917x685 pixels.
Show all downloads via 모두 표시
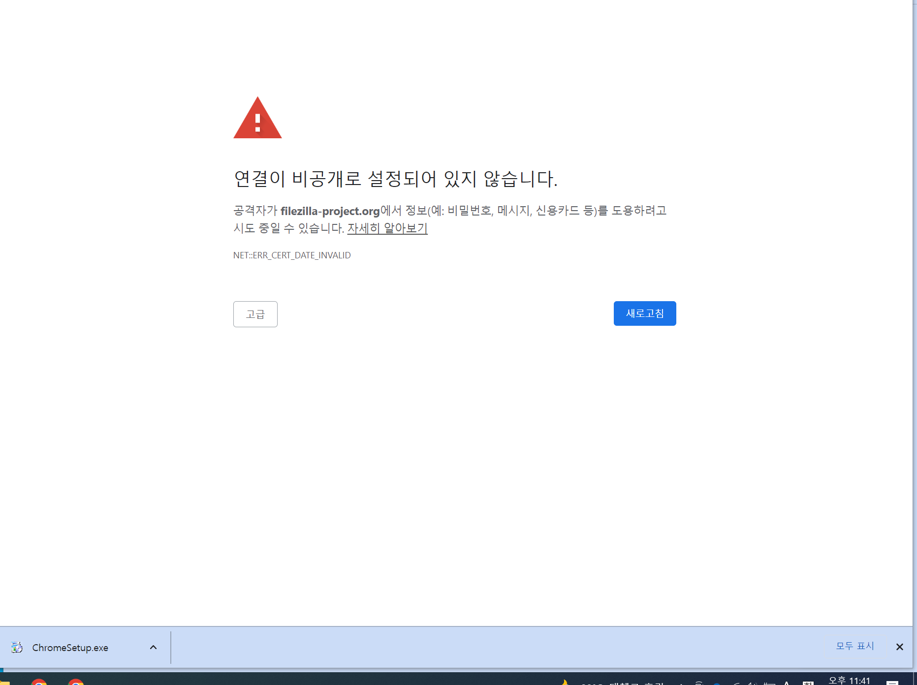coord(854,646)
